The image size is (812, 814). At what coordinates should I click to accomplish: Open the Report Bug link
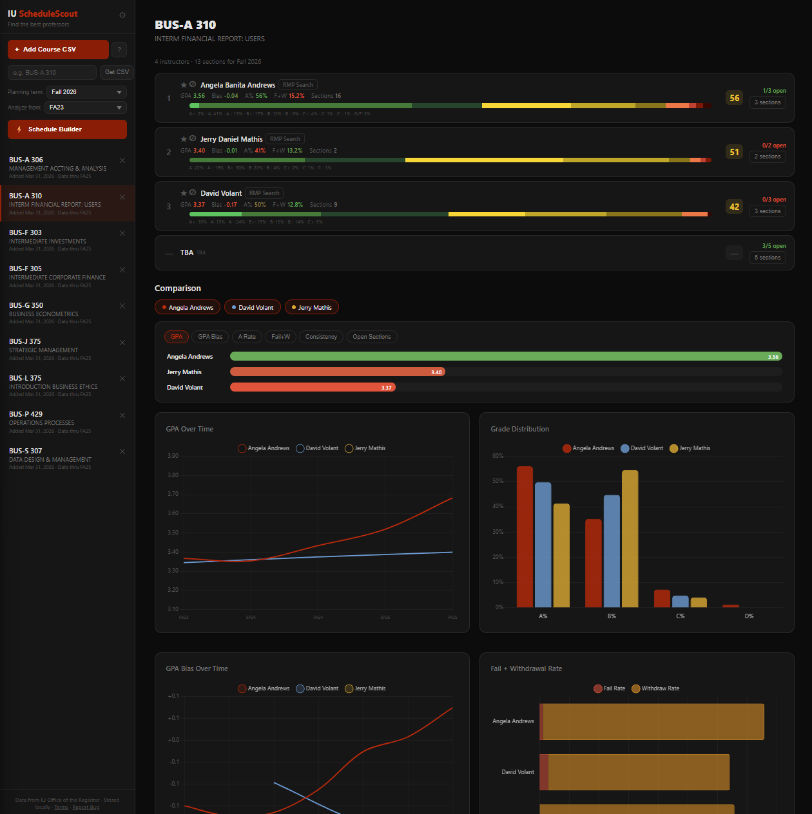tap(86, 807)
